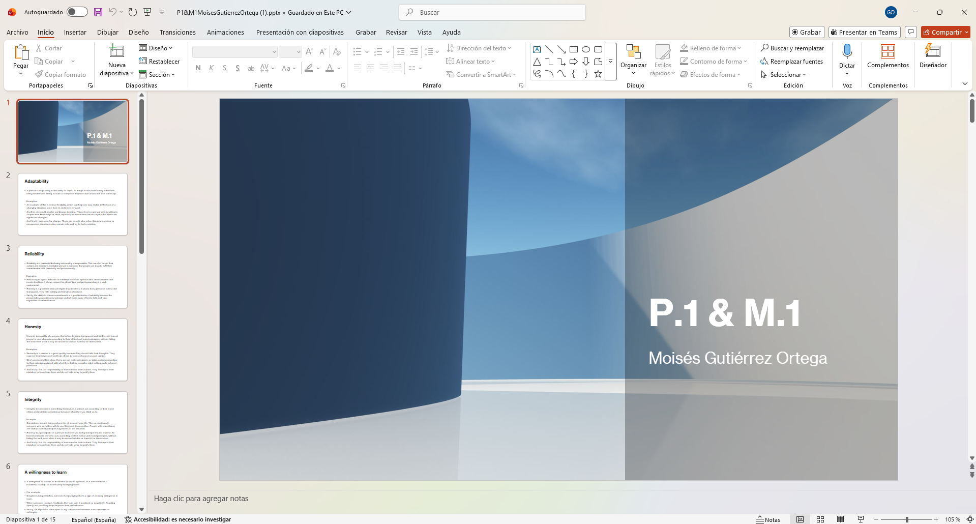Viewport: 976px width, 524px height.
Task: Open comments pane icon
Action: point(911,32)
